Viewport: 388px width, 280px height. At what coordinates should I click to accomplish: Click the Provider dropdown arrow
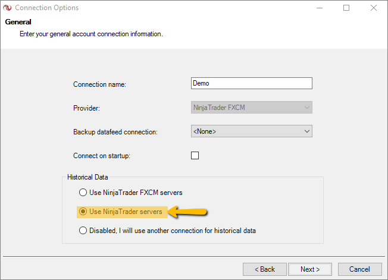tap(306, 108)
